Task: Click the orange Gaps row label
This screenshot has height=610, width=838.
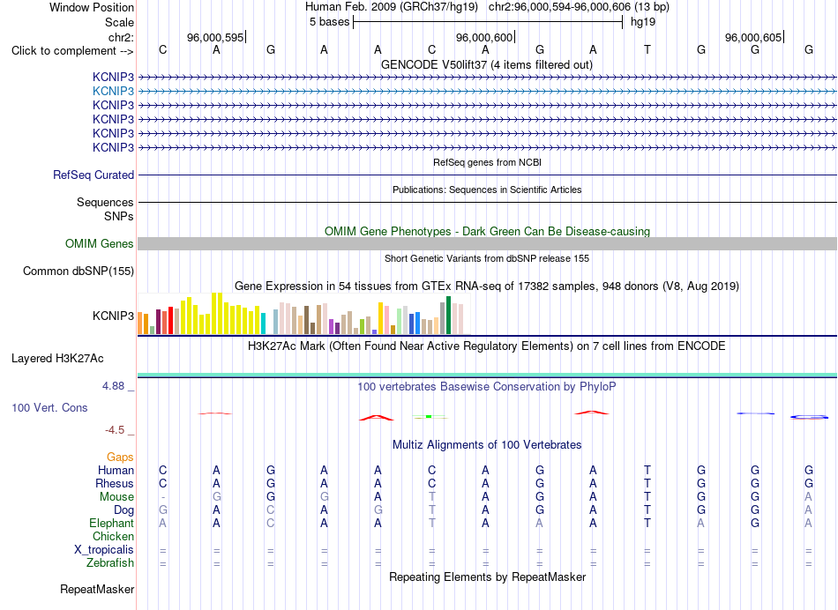Action: click(120, 457)
